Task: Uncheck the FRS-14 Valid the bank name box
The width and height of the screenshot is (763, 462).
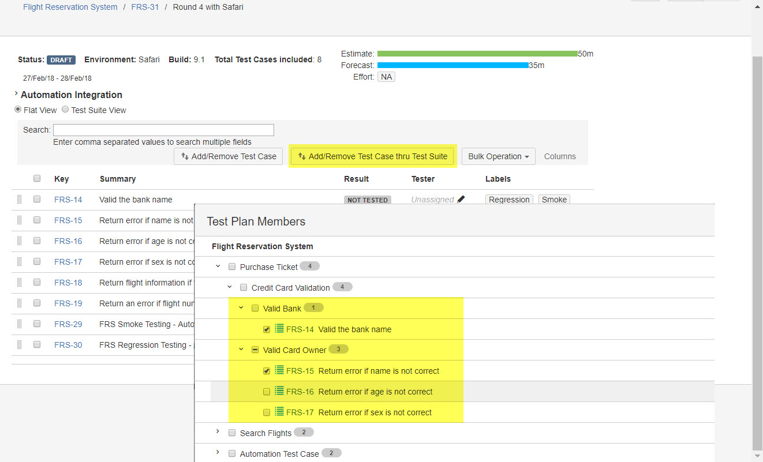Action: (267, 329)
